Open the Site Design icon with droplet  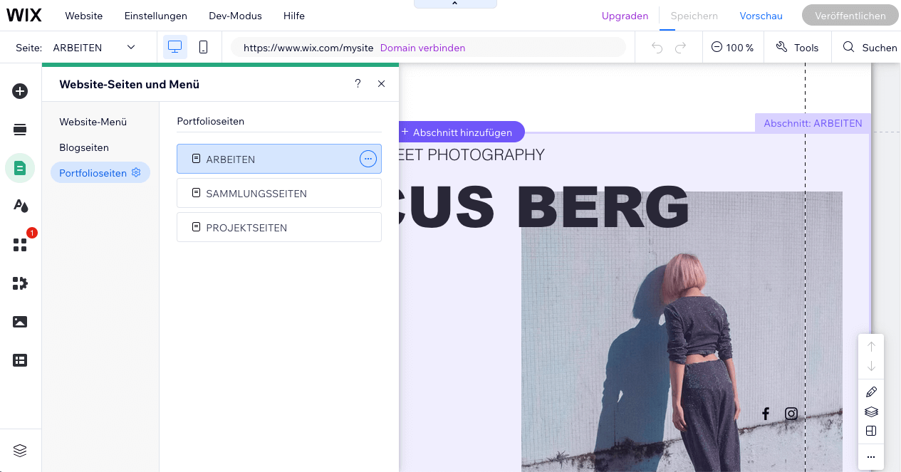click(20, 206)
